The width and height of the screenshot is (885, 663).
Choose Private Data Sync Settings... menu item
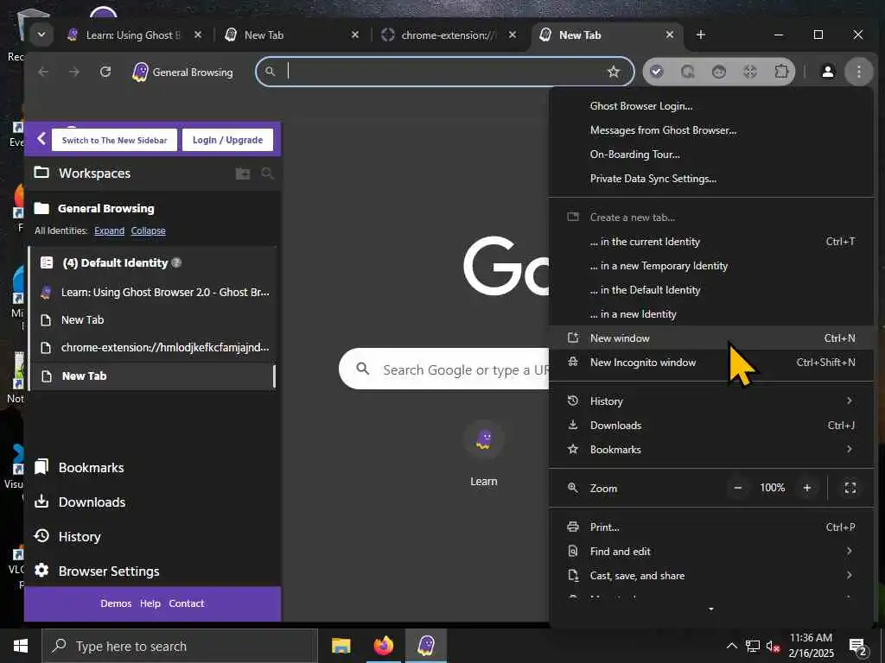(711, 179)
